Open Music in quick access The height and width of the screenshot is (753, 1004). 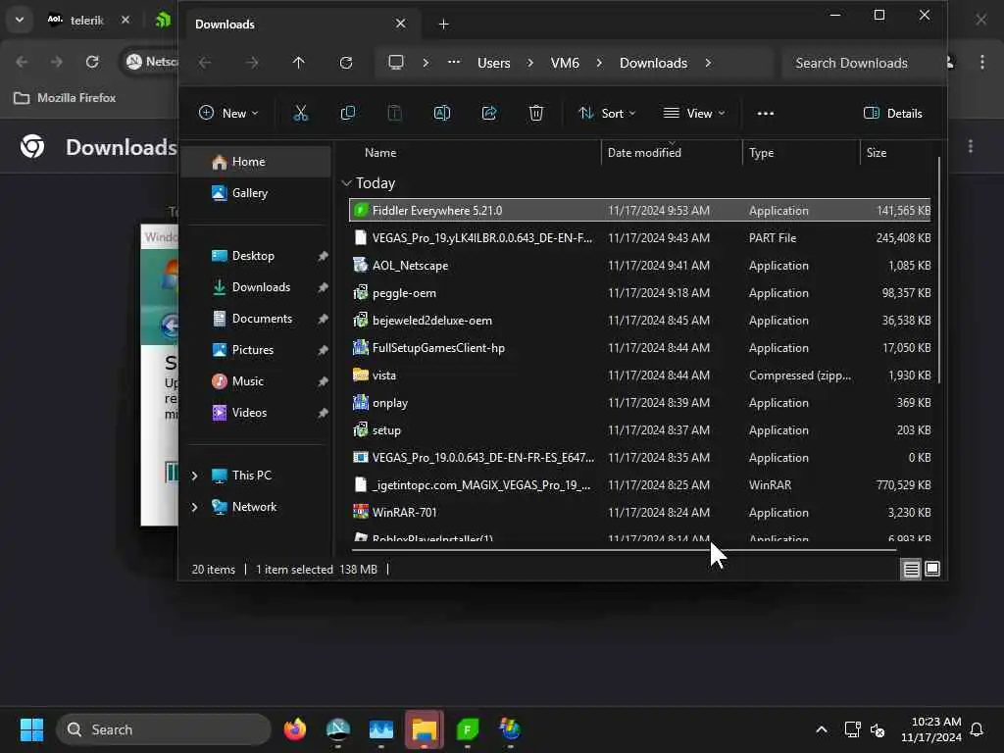(x=257, y=381)
